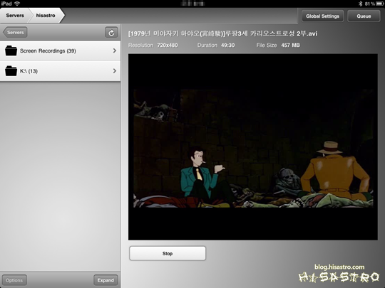Open the Options button
The image size is (385, 288).
click(x=14, y=280)
